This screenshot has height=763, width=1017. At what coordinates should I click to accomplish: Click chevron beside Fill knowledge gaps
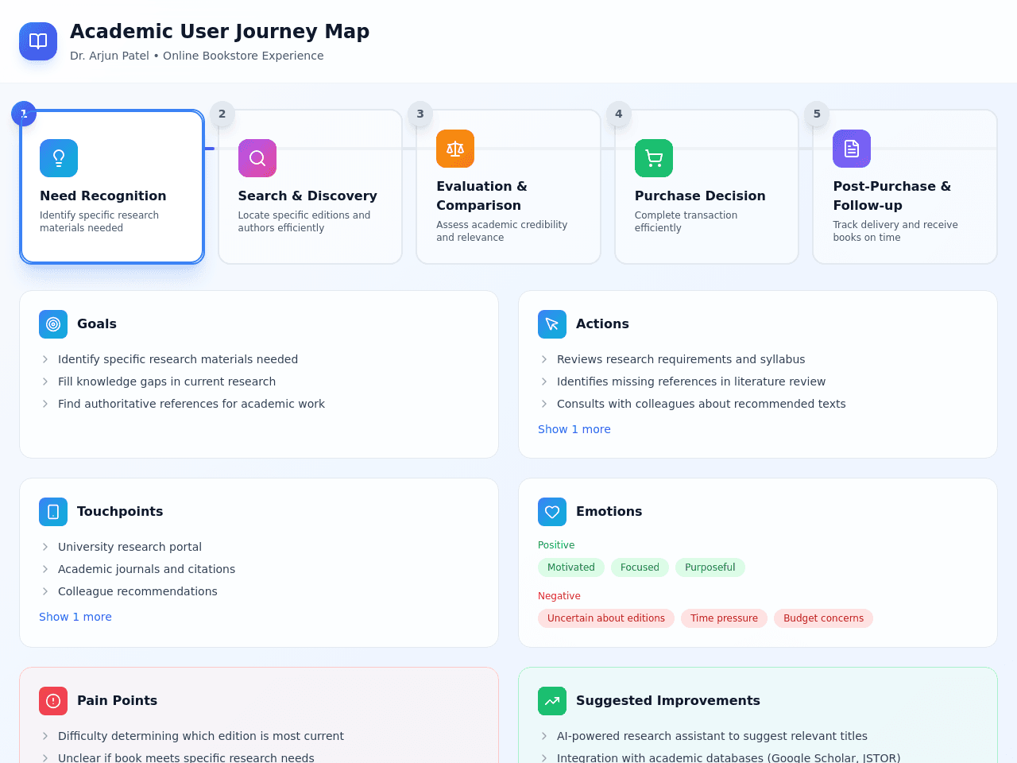click(x=45, y=381)
